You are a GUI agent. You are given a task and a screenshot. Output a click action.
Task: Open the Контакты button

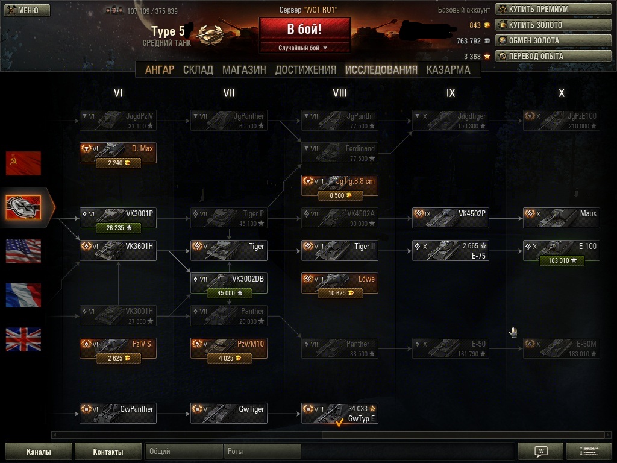(x=108, y=451)
